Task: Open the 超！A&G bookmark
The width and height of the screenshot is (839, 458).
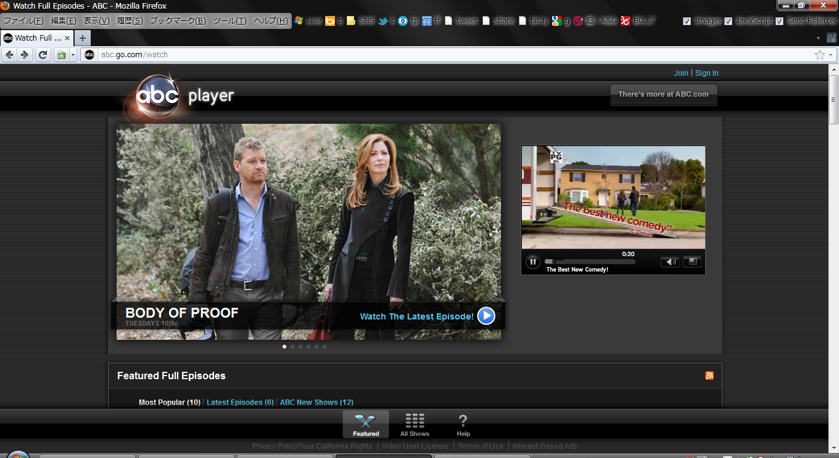Action: (x=595, y=21)
